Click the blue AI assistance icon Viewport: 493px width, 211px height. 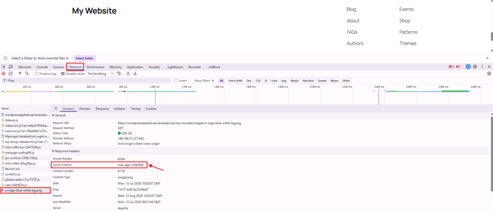pyautogui.click(x=468, y=67)
